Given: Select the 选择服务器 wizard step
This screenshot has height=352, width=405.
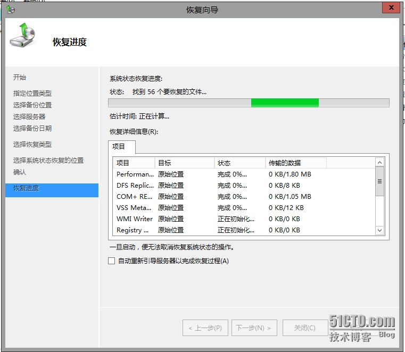Looking at the screenshot, I should tap(29, 116).
